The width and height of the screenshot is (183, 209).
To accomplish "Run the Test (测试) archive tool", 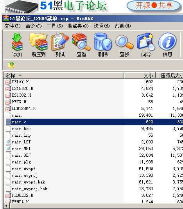I will point(60,42).
